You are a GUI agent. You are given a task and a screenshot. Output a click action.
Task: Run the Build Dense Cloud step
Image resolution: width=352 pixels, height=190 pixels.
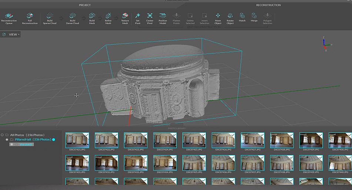[x=72, y=18]
